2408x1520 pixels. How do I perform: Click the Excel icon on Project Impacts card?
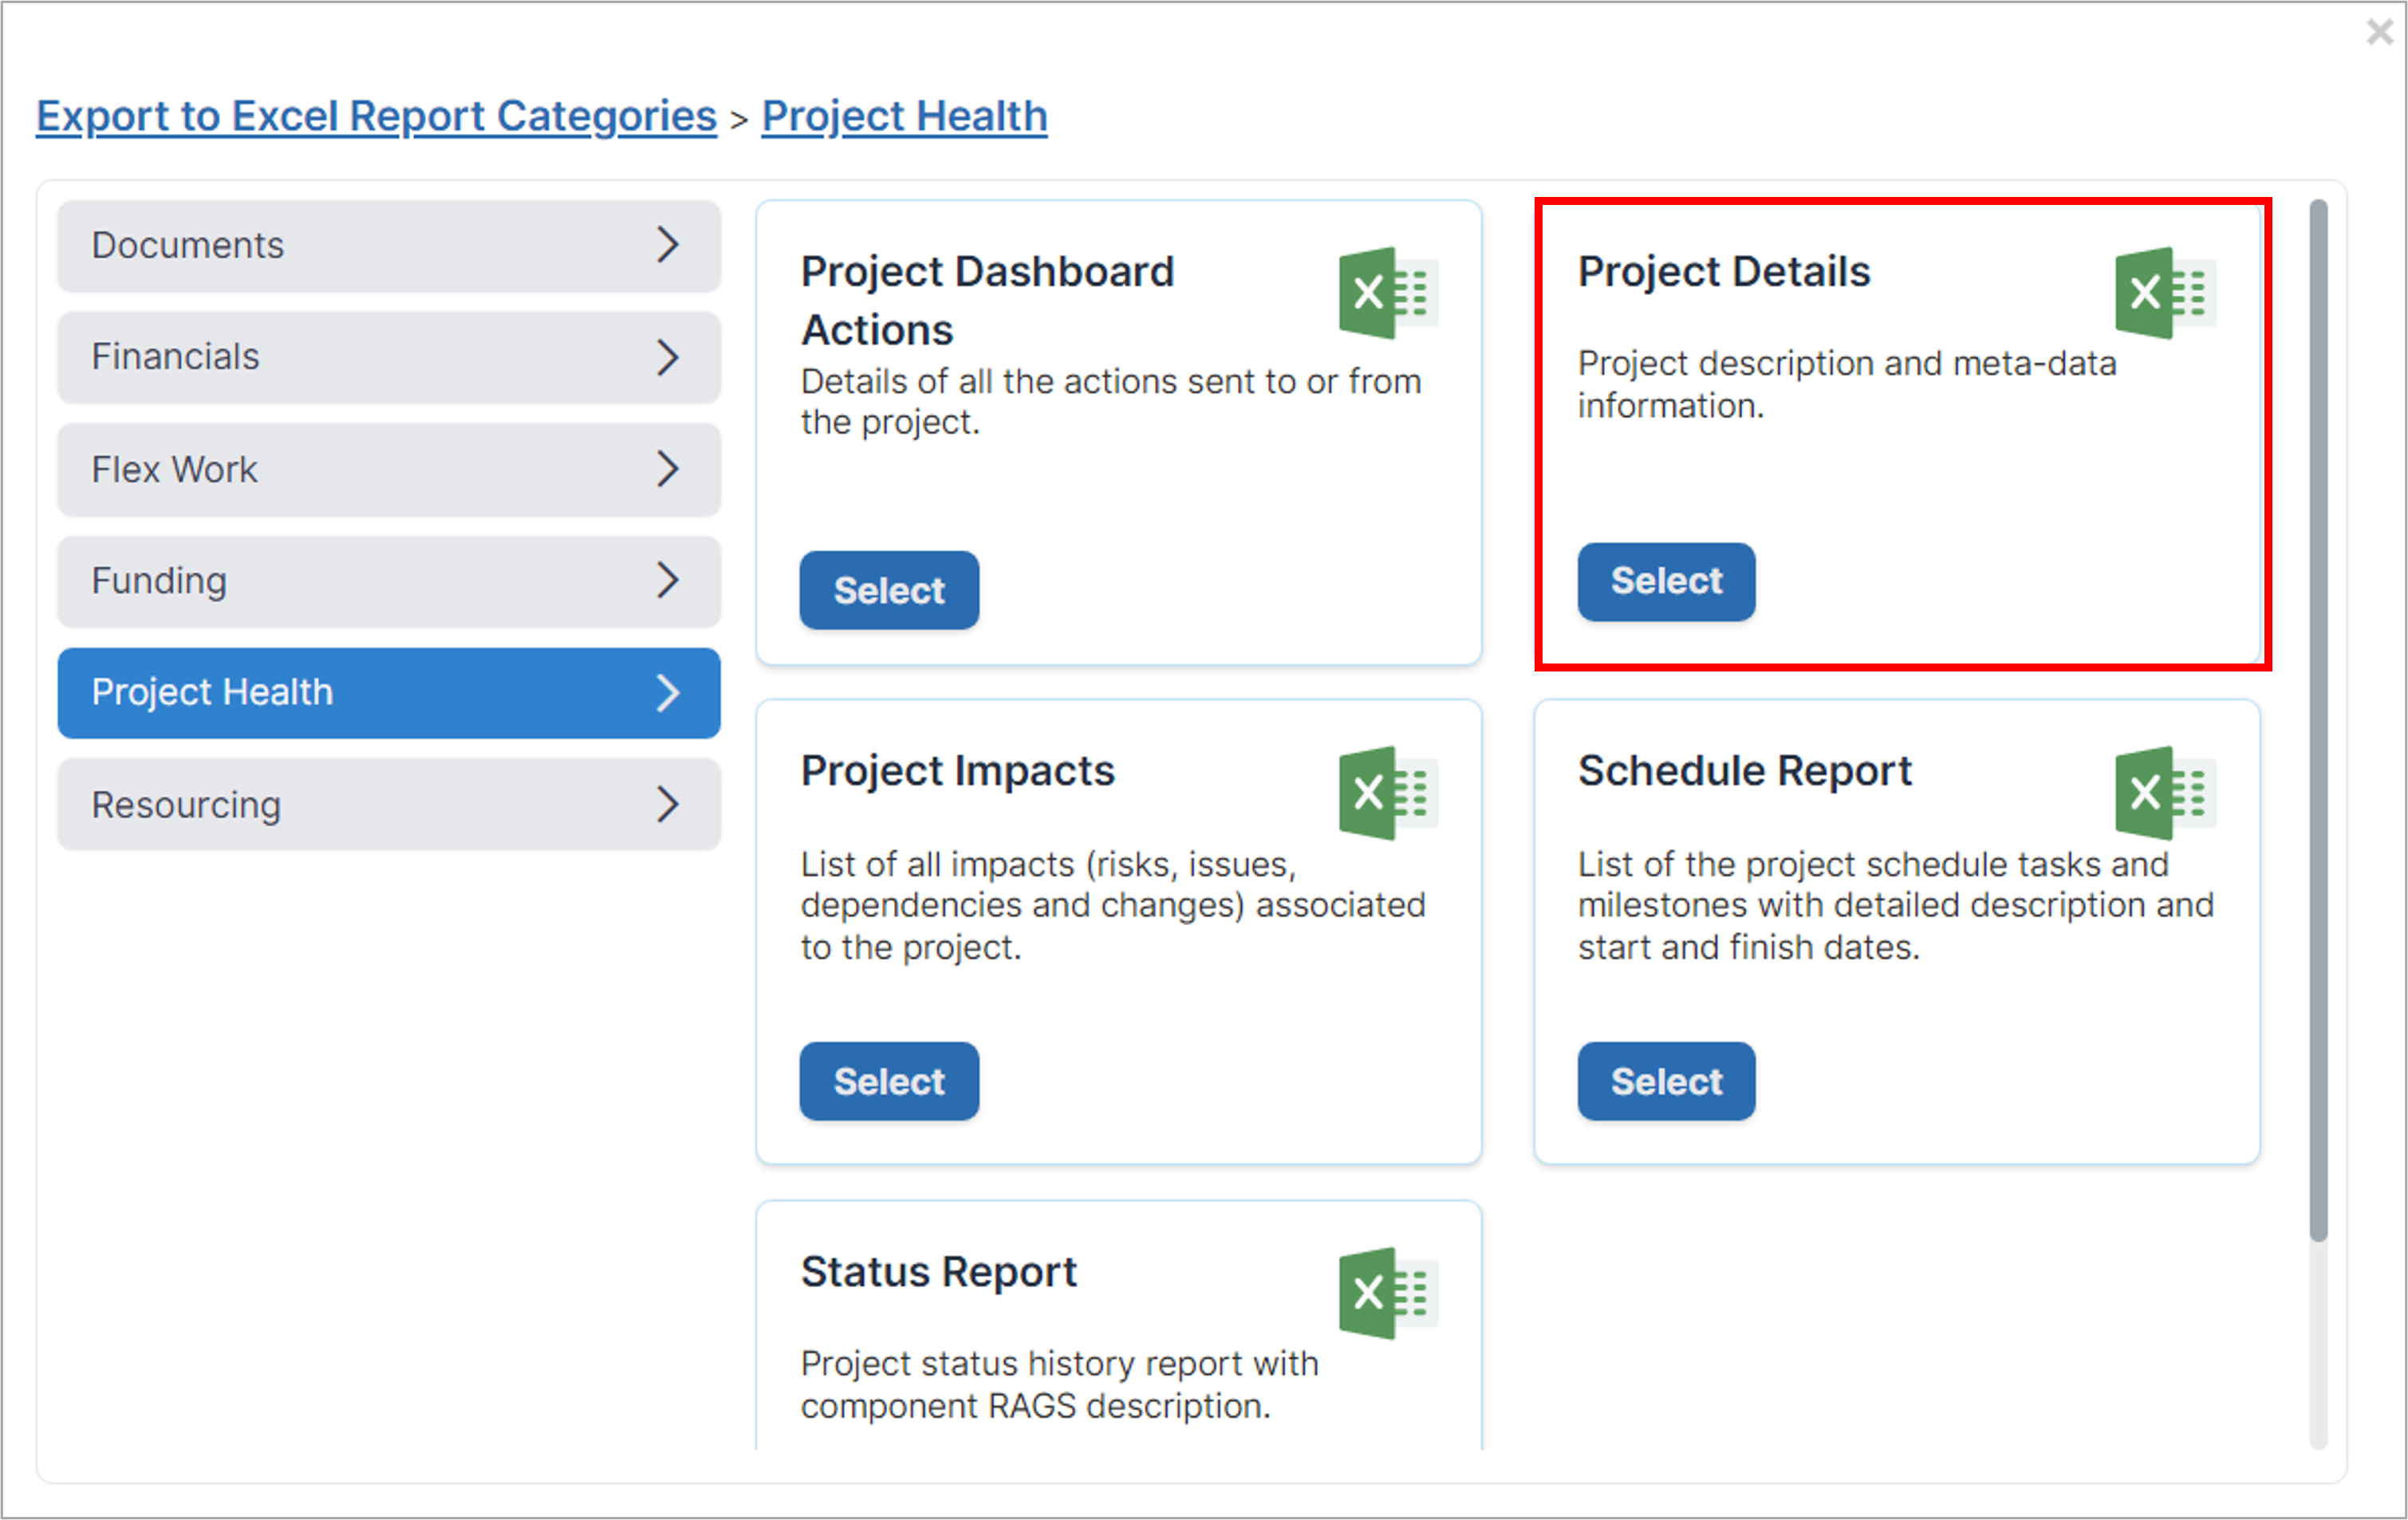click(1388, 793)
